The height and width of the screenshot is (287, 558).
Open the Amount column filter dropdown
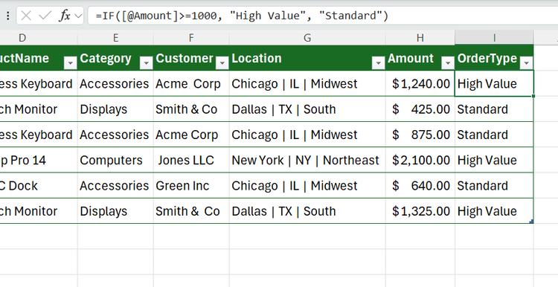(447, 63)
